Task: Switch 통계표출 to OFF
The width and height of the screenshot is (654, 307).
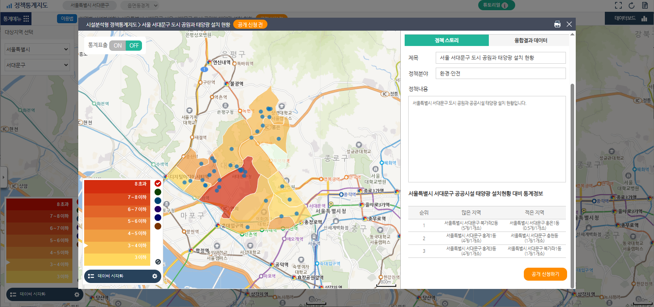Action: click(x=134, y=46)
